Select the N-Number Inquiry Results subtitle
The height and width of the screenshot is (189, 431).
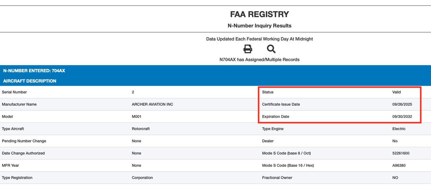coord(260,26)
